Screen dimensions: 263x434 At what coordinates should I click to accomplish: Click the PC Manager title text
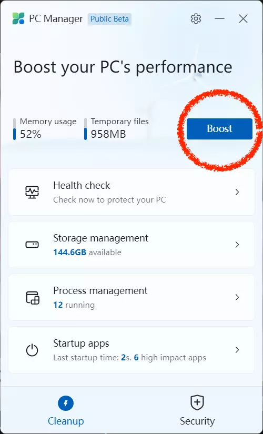coord(56,19)
